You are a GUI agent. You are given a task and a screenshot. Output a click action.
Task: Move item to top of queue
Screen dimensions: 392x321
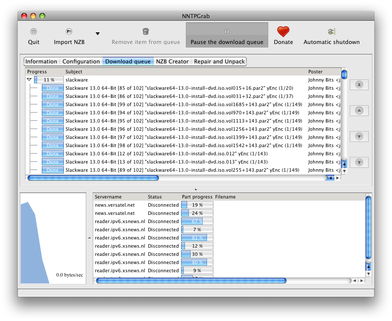359,85
